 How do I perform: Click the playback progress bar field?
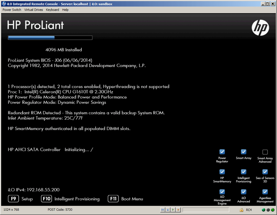(206, 210)
